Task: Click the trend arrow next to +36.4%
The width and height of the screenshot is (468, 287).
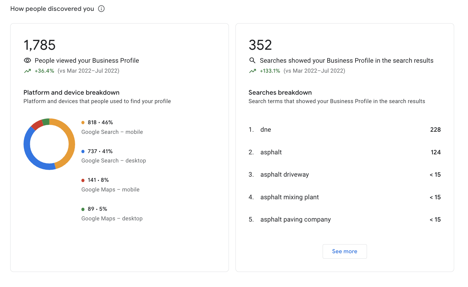Action: [x=27, y=71]
